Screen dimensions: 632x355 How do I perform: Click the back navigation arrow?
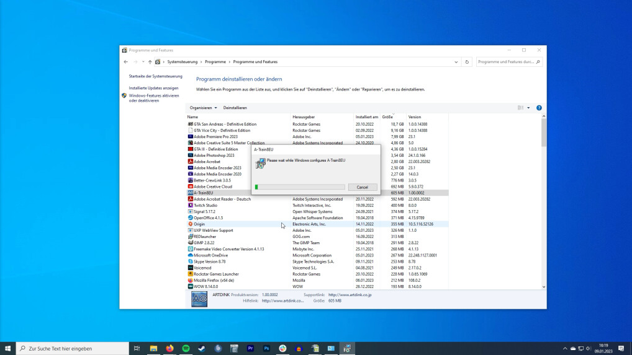tap(126, 62)
